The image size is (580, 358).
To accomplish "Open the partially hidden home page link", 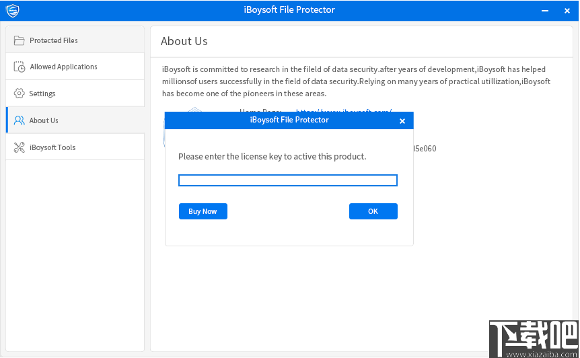I will tap(344, 110).
